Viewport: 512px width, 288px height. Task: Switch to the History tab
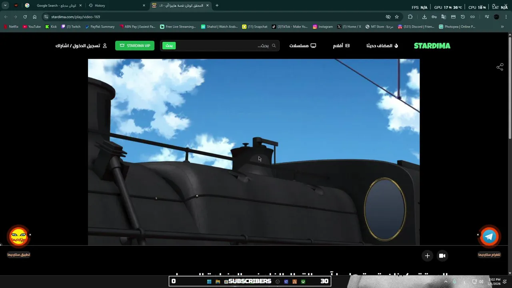pyautogui.click(x=117, y=6)
